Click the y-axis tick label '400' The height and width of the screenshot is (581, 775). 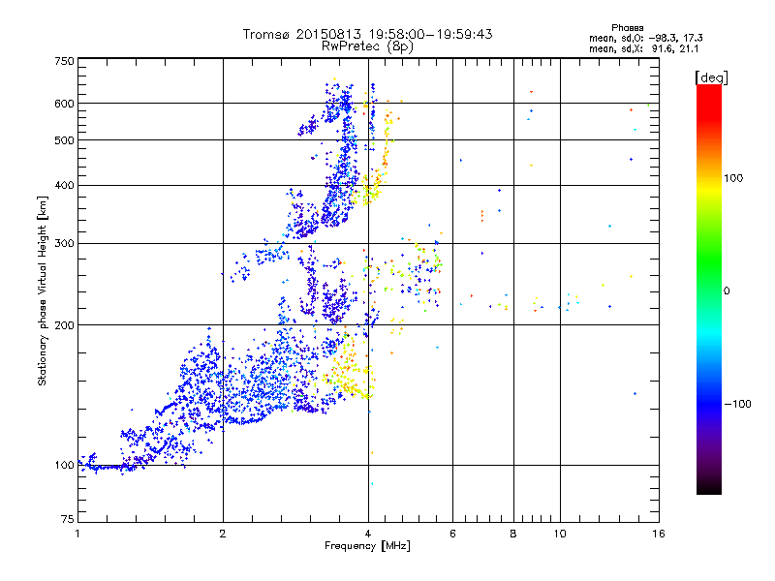click(64, 185)
